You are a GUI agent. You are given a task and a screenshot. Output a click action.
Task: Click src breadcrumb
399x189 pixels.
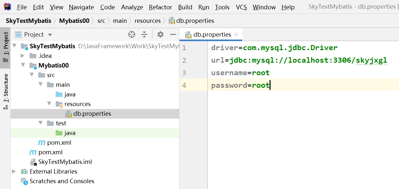pos(101,21)
